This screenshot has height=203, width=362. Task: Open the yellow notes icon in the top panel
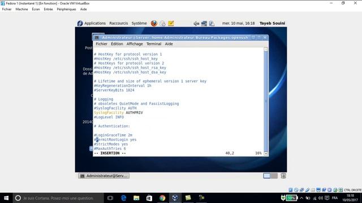pos(171,23)
